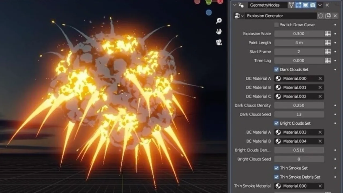Click the Material.000 sphere icon for DC Material A
The image size is (343, 193).
coord(278,79)
